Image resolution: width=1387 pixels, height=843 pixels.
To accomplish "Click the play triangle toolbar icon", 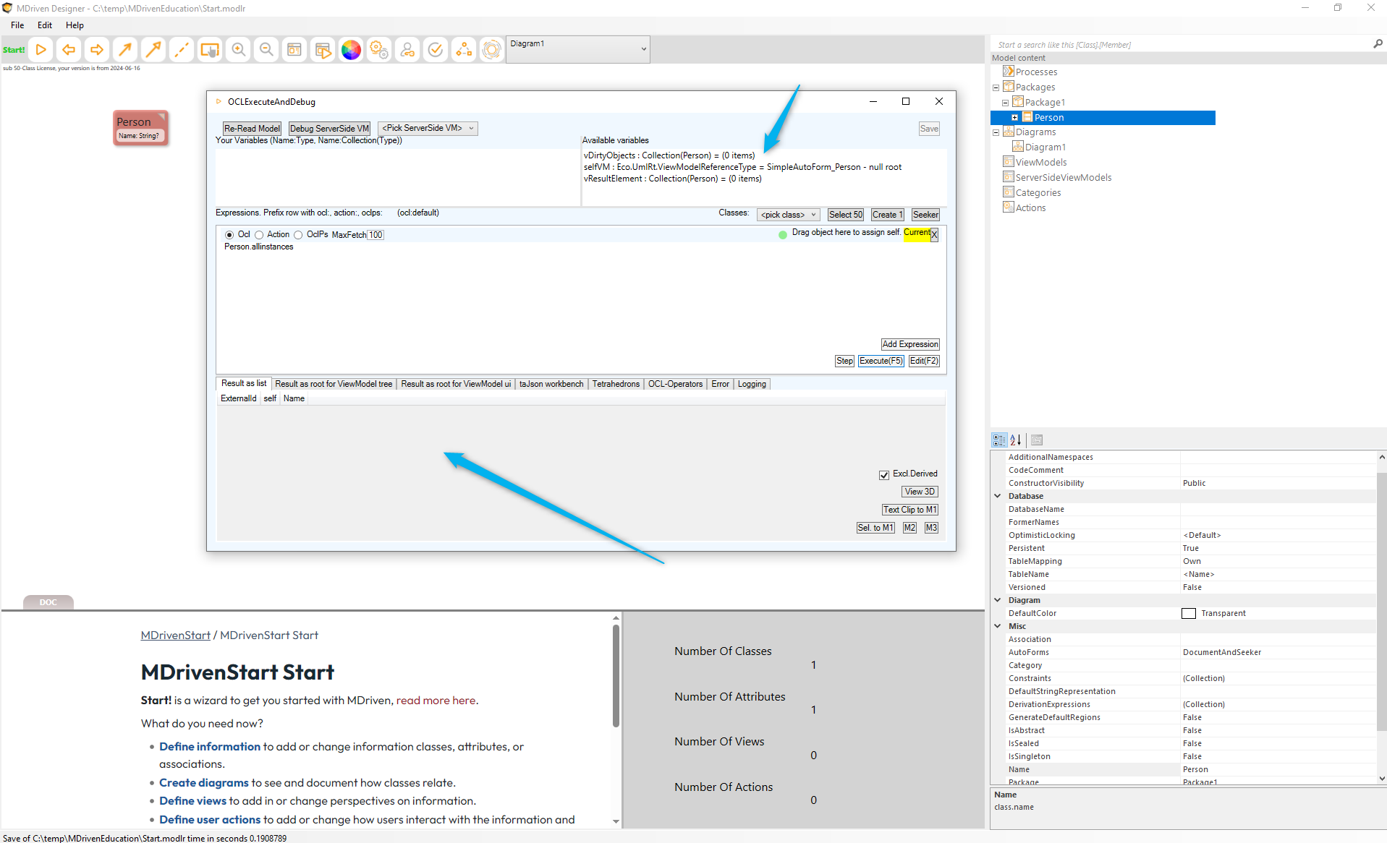I will click(x=41, y=50).
